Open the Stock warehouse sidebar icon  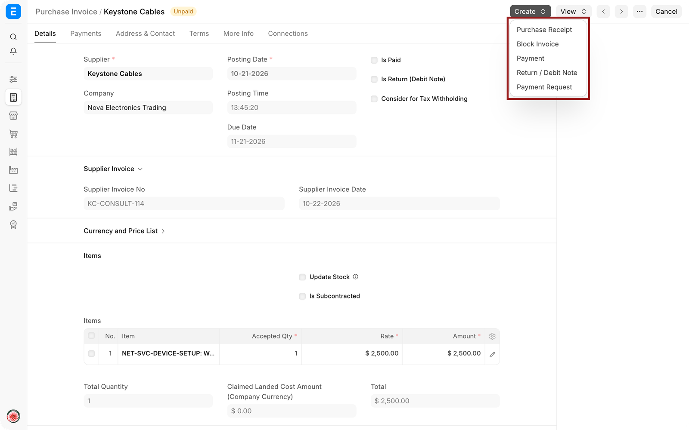[13, 152]
